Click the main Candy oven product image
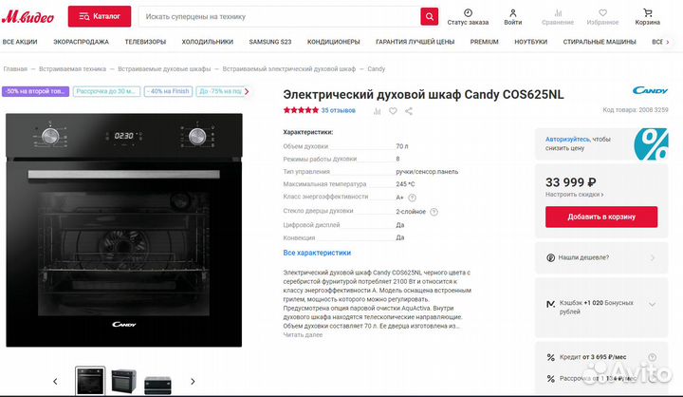The height and width of the screenshot is (397, 683). click(x=123, y=230)
